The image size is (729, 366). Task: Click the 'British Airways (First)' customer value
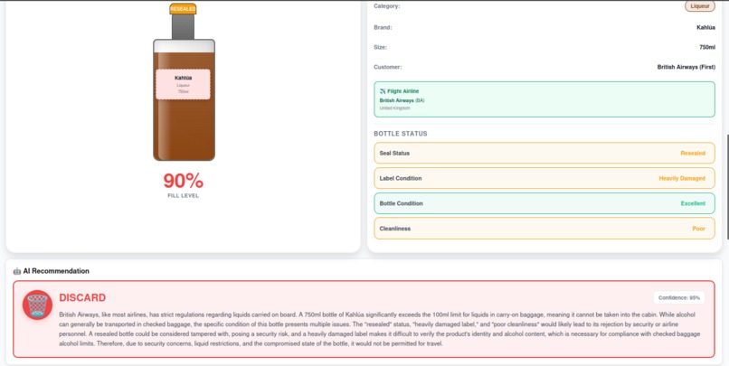point(686,68)
